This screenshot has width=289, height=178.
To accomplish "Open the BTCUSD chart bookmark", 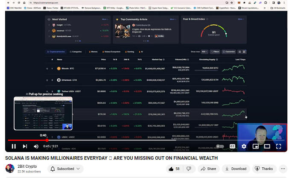I will pyautogui.click(x=70, y=8).
